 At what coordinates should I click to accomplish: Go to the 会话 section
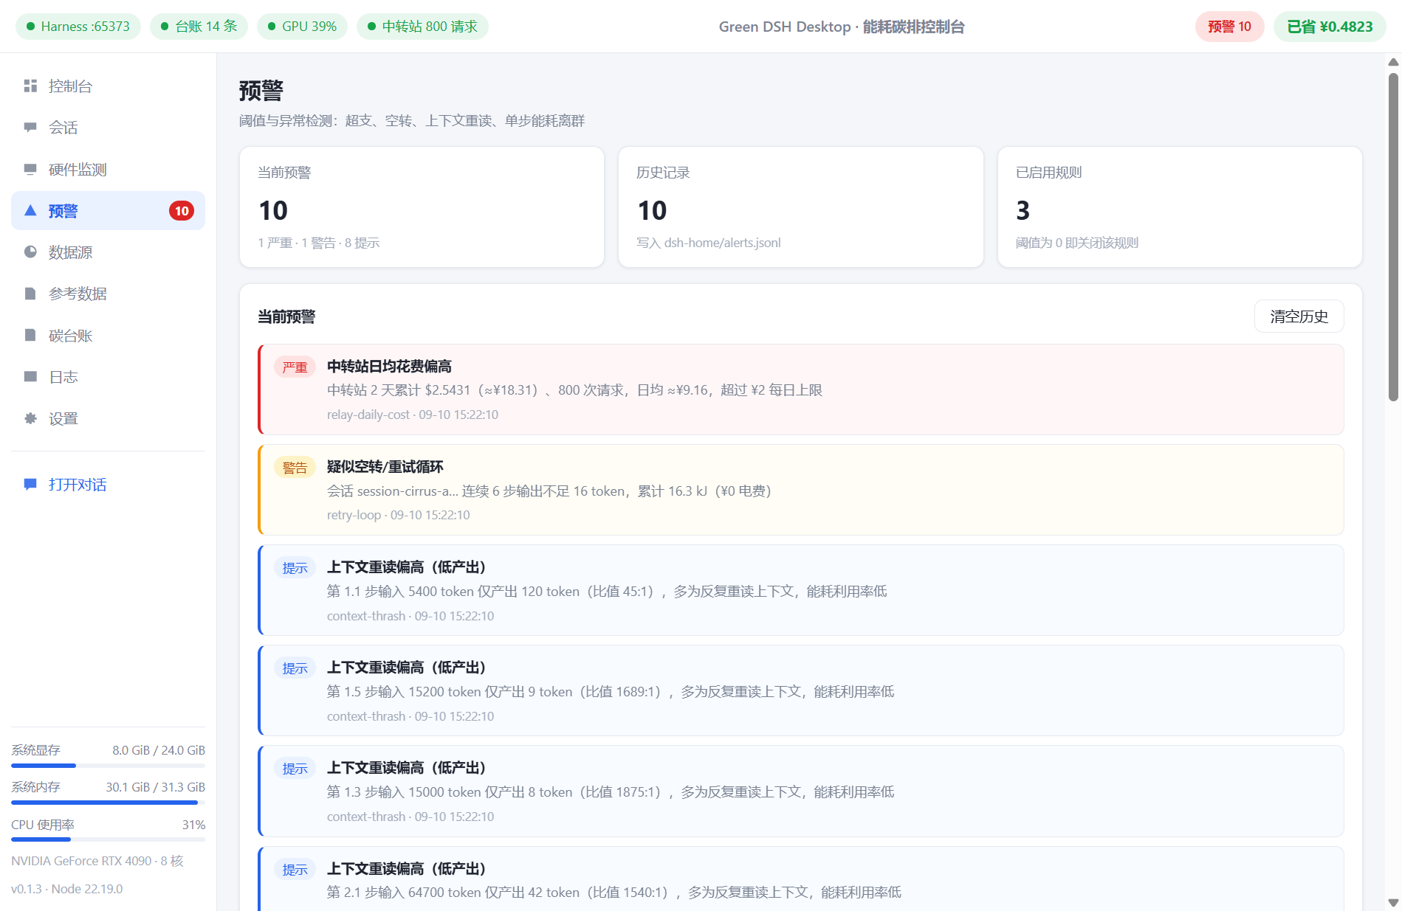point(108,128)
